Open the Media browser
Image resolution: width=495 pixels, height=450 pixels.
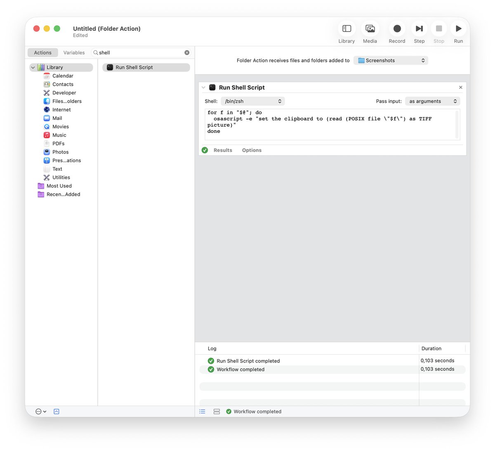(370, 28)
